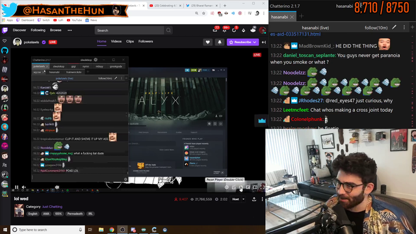The image size is (416, 234).
Task: Open whispers icon with 5 badge
Action: (x=234, y=31)
